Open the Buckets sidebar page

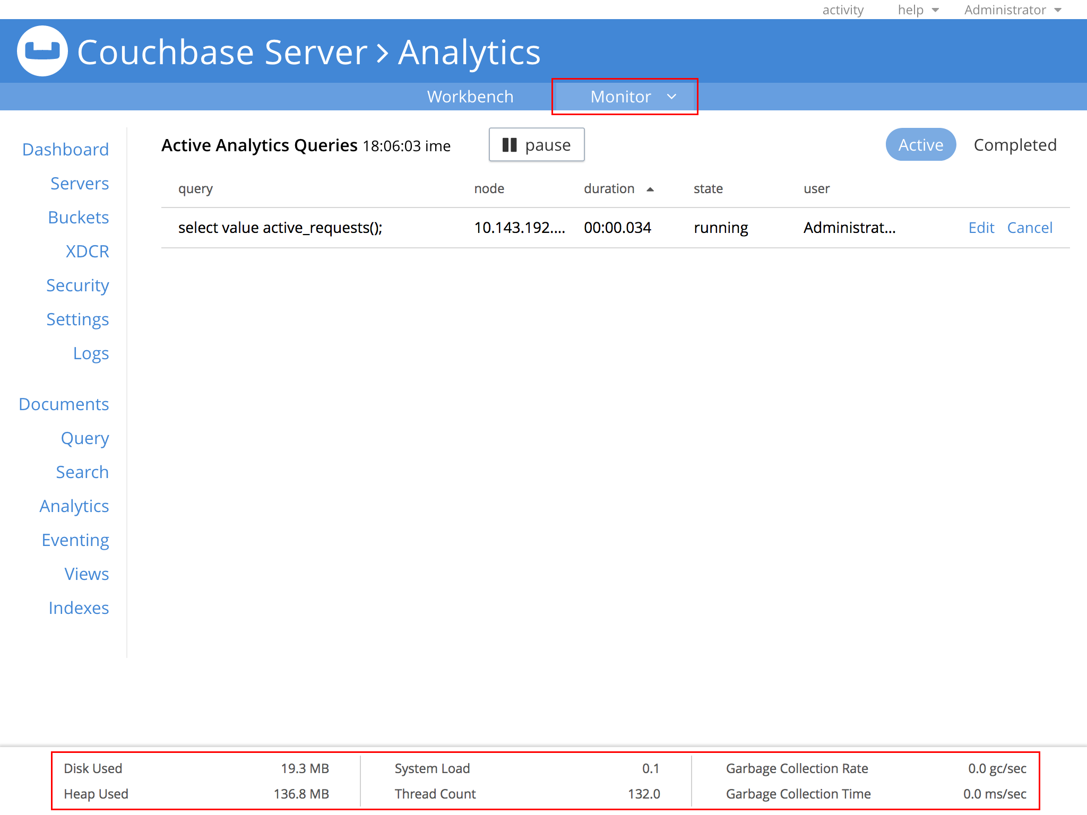78,218
